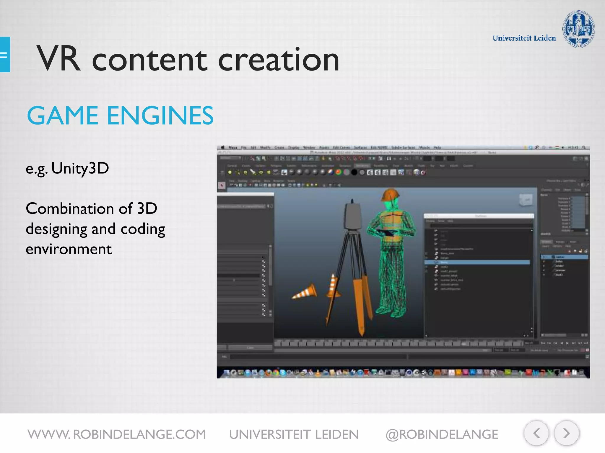Switch to the Polygons shelf tab
The width and height of the screenshot is (605, 453).
point(276,166)
